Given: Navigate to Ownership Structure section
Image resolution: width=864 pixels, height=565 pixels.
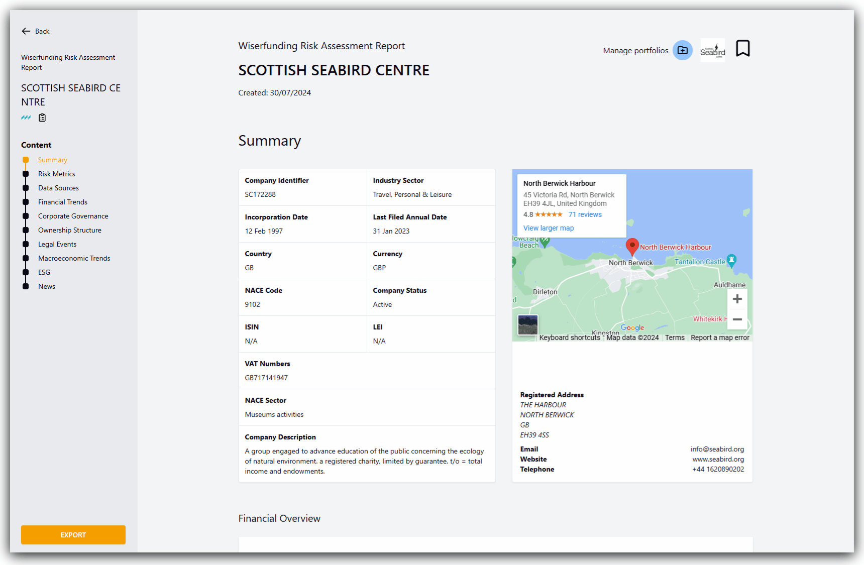Looking at the screenshot, I should tap(70, 230).
